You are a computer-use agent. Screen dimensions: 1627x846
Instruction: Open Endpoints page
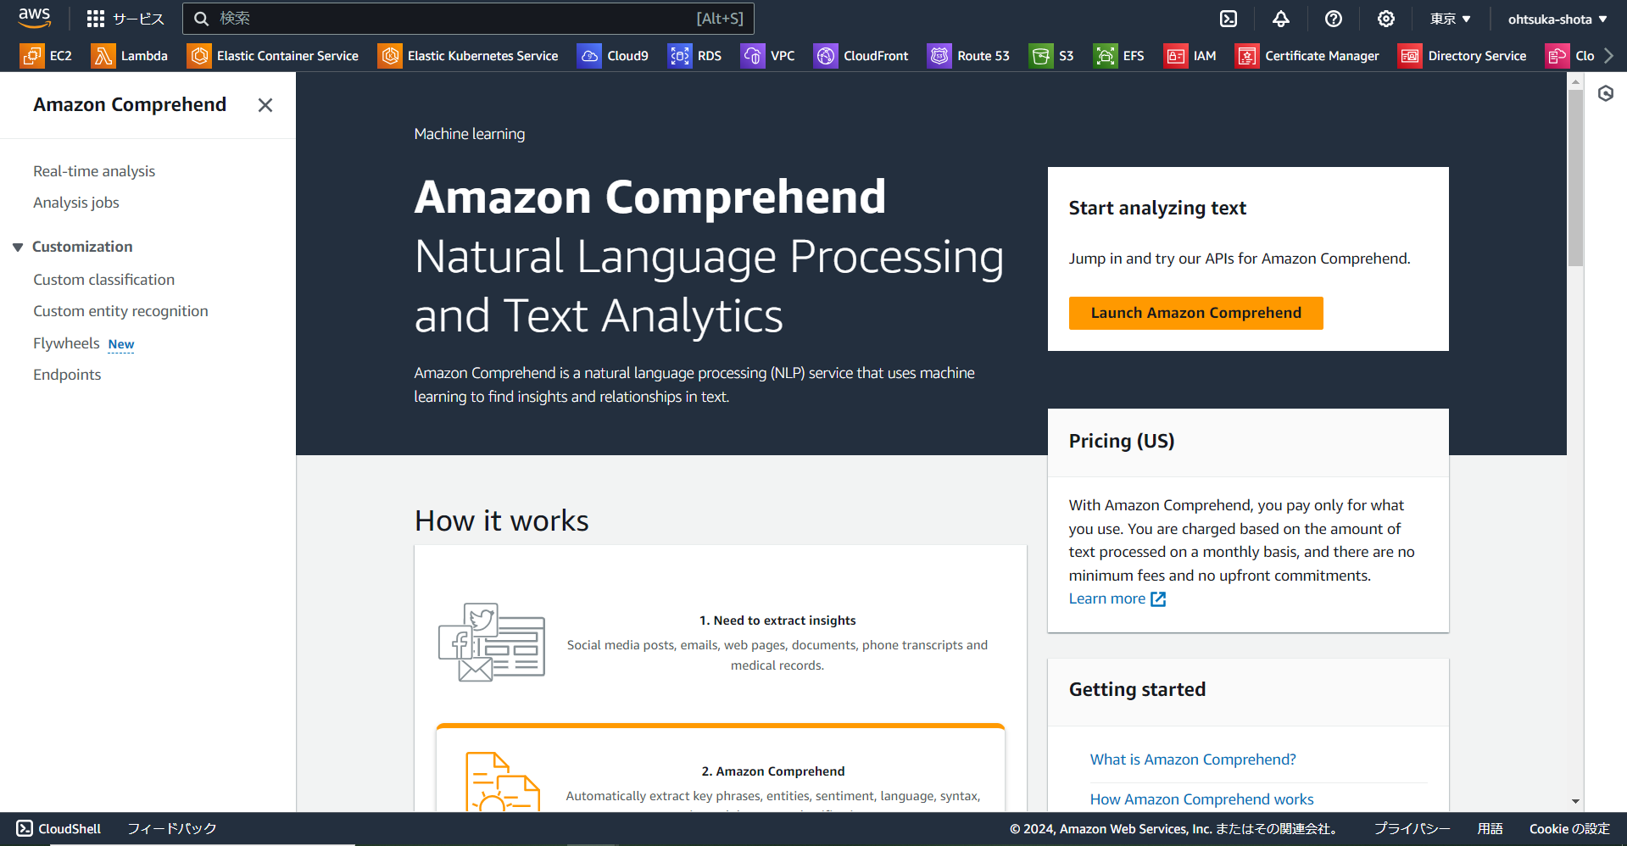click(67, 375)
